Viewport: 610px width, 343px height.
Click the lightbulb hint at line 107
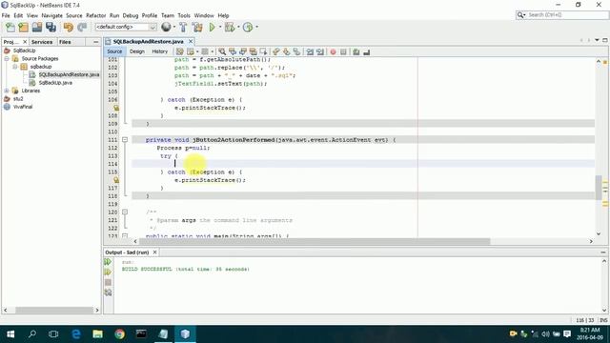click(116, 108)
